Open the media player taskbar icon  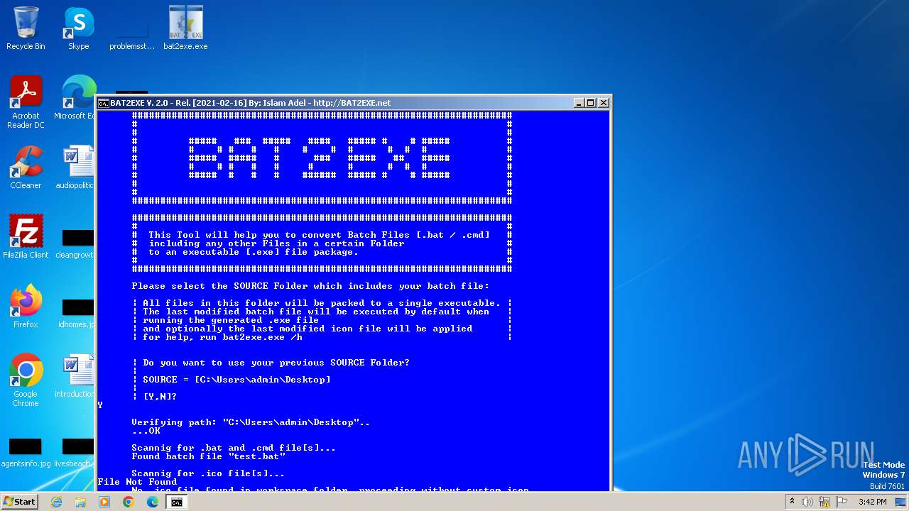(104, 502)
